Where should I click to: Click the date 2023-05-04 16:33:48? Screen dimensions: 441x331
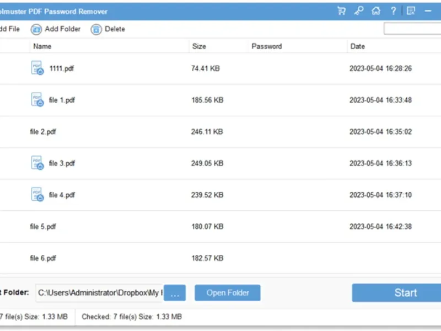(380, 100)
